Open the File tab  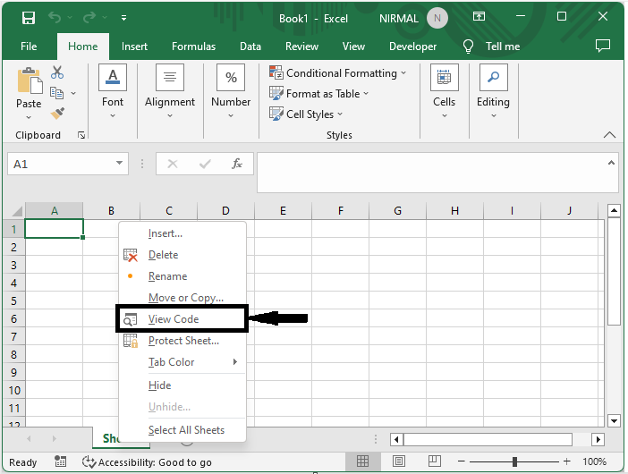tap(29, 47)
